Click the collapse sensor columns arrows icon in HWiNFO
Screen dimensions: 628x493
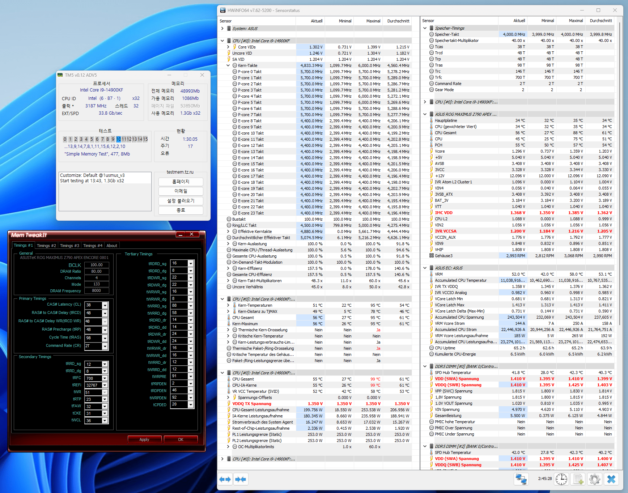point(241,479)
